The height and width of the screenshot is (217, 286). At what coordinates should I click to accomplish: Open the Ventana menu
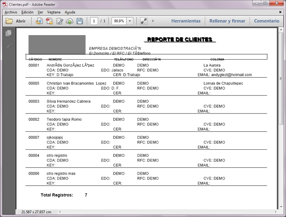click(x=54, y=12)
